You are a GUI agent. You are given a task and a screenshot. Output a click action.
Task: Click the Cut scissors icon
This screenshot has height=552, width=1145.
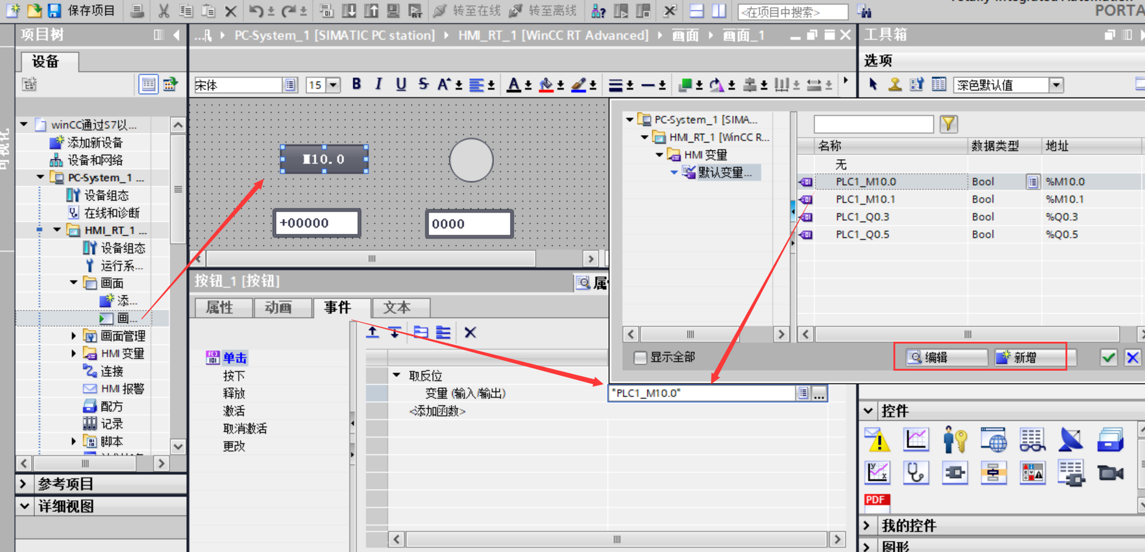tap(163, 10)
